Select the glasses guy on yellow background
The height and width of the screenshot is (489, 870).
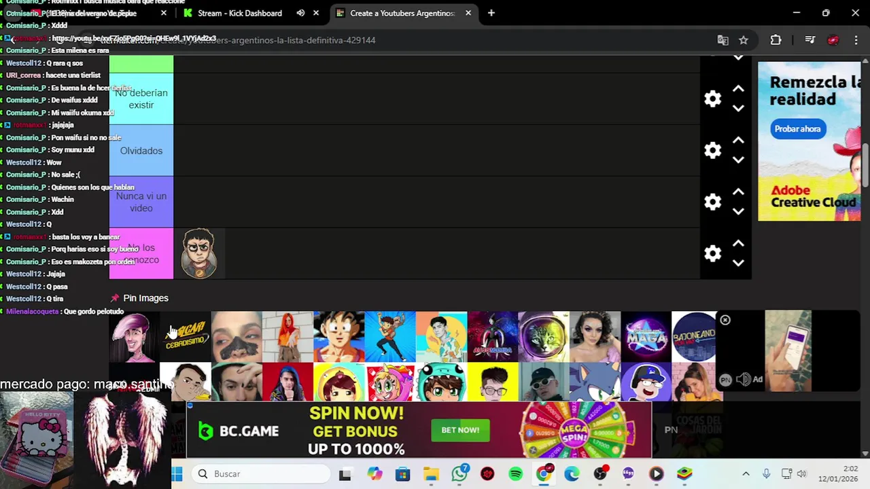click(492, 382)
